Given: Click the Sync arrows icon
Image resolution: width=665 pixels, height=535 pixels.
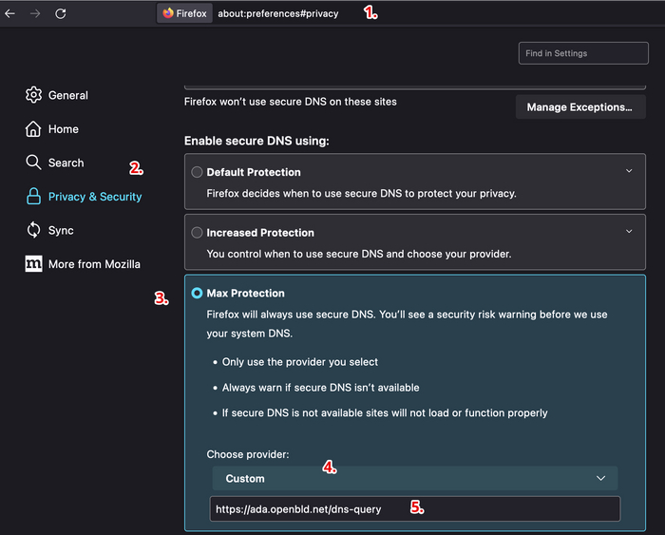Looking at the screenshot, I should coord(33,230).
